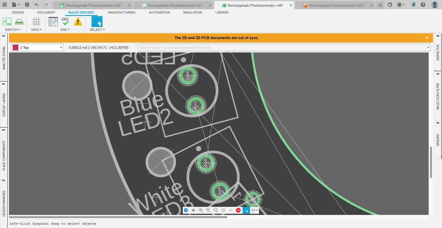Open the '1 Top' layer dropdown
The width and height of the screenshot is (442, 228).
tap(61, 48)
